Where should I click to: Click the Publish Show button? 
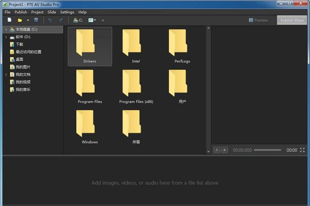pos(292,20)
